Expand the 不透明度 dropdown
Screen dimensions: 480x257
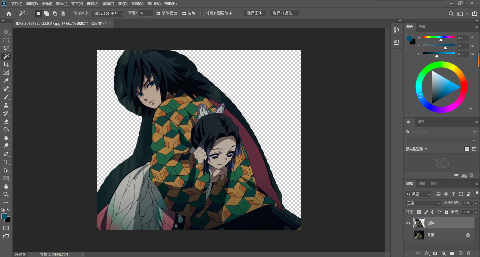476,203
